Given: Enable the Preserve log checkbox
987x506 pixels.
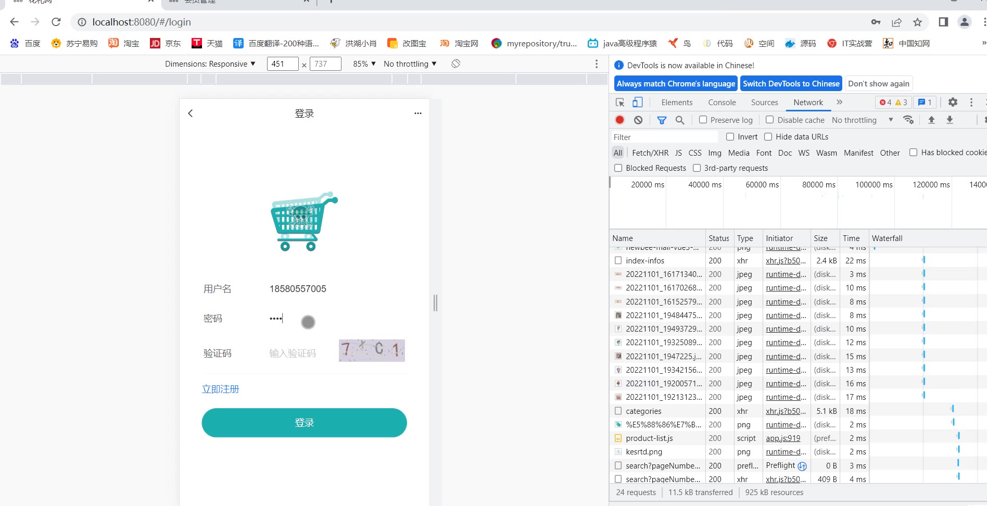Looking at the screenshot, I should 703,120.
